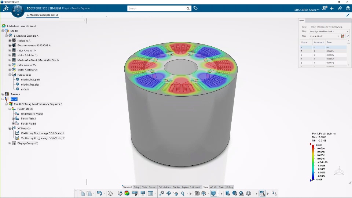This screenshot has height=198, width=352.
Task: Click the color legend spectrum bar
Action: pos(313,162)
